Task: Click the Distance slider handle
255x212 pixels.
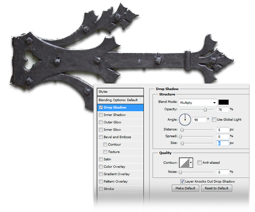Action: (182, 130)
